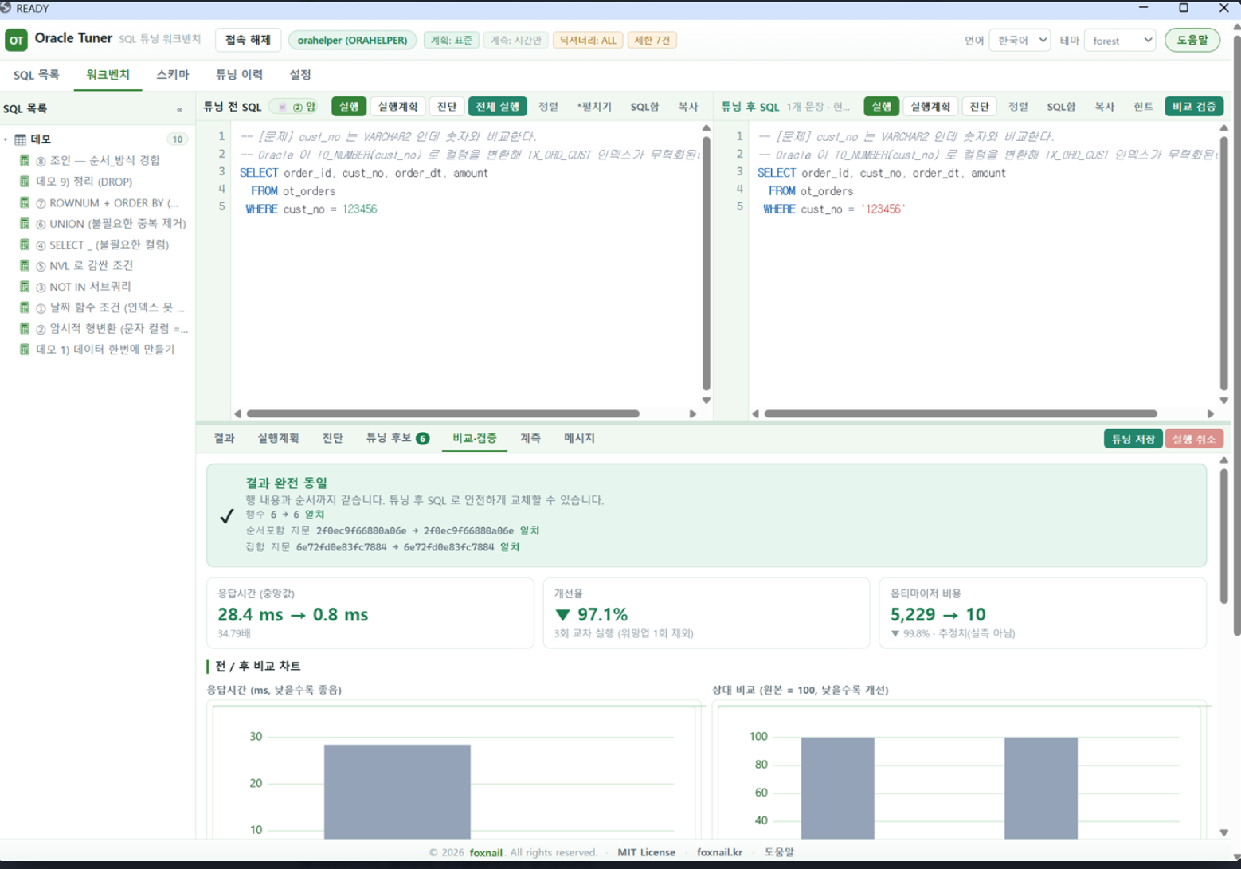Viewport: 1241px width, 869px height.
Task: Click the 튜닝 저장 button
Action: pyautogui.click(x=1133, y=439)
